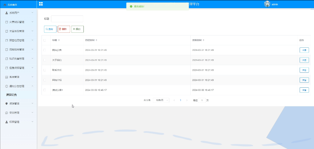This screenshot has height=149, width=314.
Task: Expand the 交流管理 menu chevron
Action: (33, 112)
